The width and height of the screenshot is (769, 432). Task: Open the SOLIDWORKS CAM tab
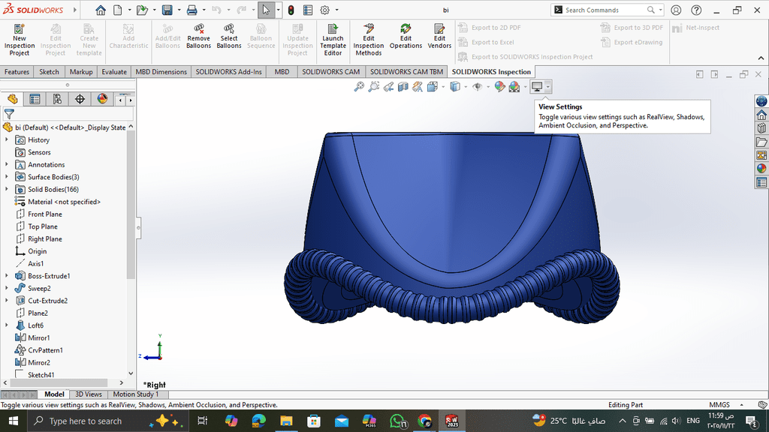pyautogui.click(x=330, y=72)
